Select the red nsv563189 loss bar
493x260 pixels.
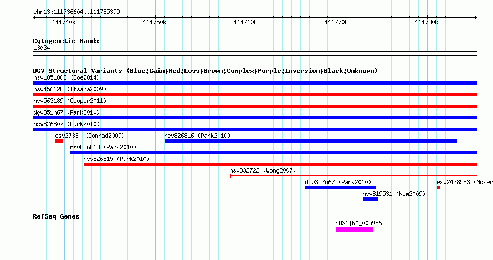[x=255, y=106]
